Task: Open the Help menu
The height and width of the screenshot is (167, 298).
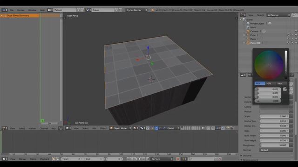Action: [42, 10]
